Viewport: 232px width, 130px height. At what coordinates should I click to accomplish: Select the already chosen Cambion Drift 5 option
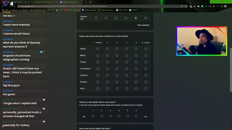[136, 18]
